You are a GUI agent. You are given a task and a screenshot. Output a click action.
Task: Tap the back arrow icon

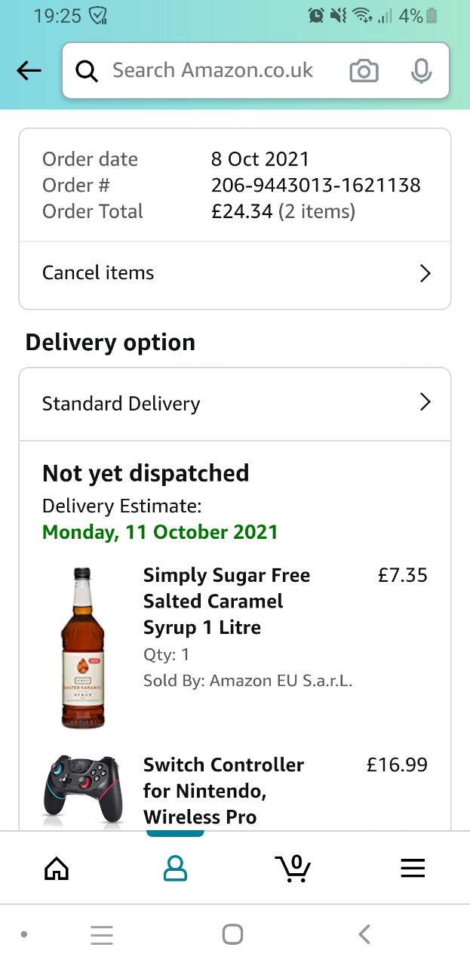click(29, 71)
